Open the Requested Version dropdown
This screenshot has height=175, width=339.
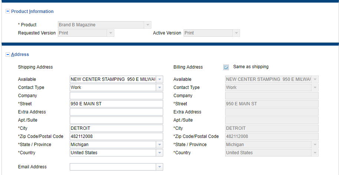coord(111,33)
